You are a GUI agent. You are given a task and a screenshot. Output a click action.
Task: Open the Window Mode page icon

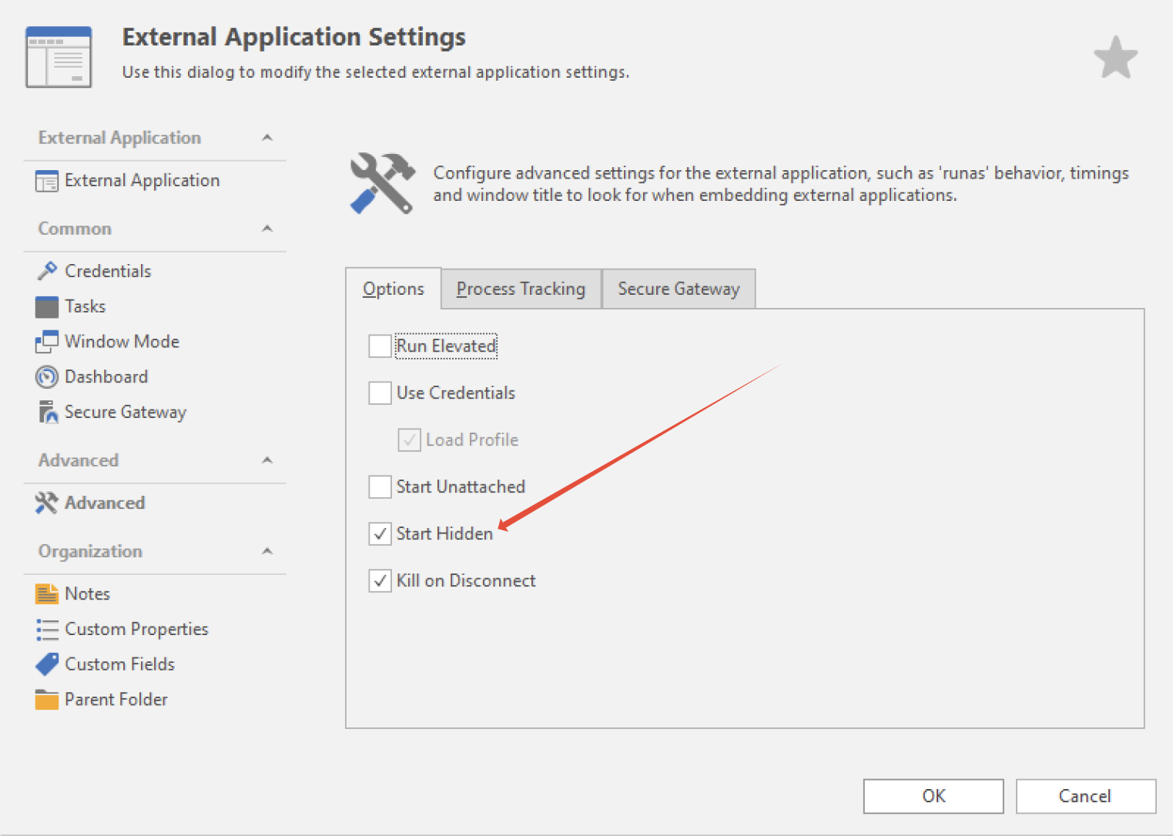47,342
